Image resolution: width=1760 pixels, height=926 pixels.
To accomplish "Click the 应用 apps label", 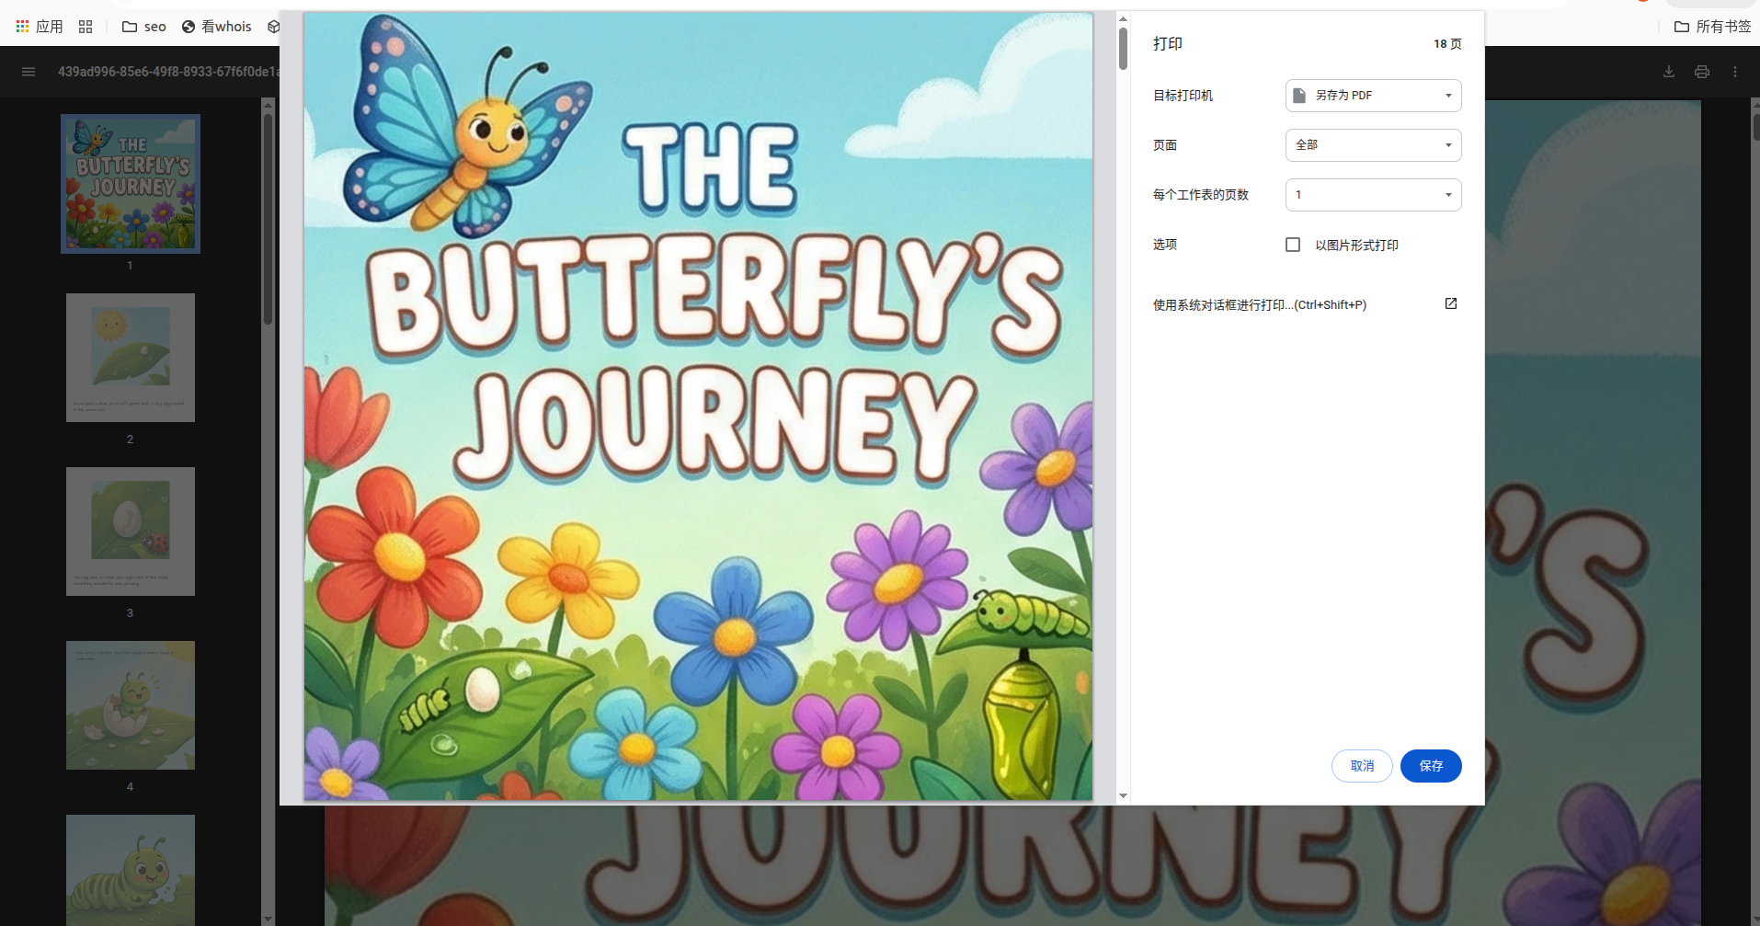I will pyautogui.click(x=50, y=27).
